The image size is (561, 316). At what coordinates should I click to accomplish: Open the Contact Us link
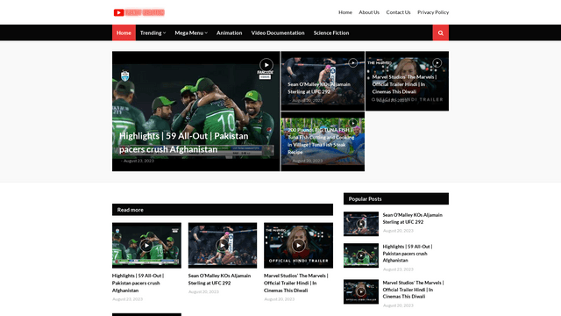[x=398, y=12]
